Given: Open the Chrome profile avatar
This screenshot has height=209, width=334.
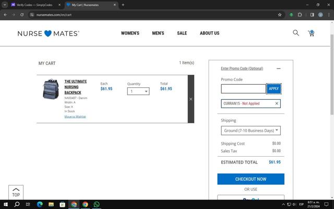Looking at the screenshot, I should 320,15.
